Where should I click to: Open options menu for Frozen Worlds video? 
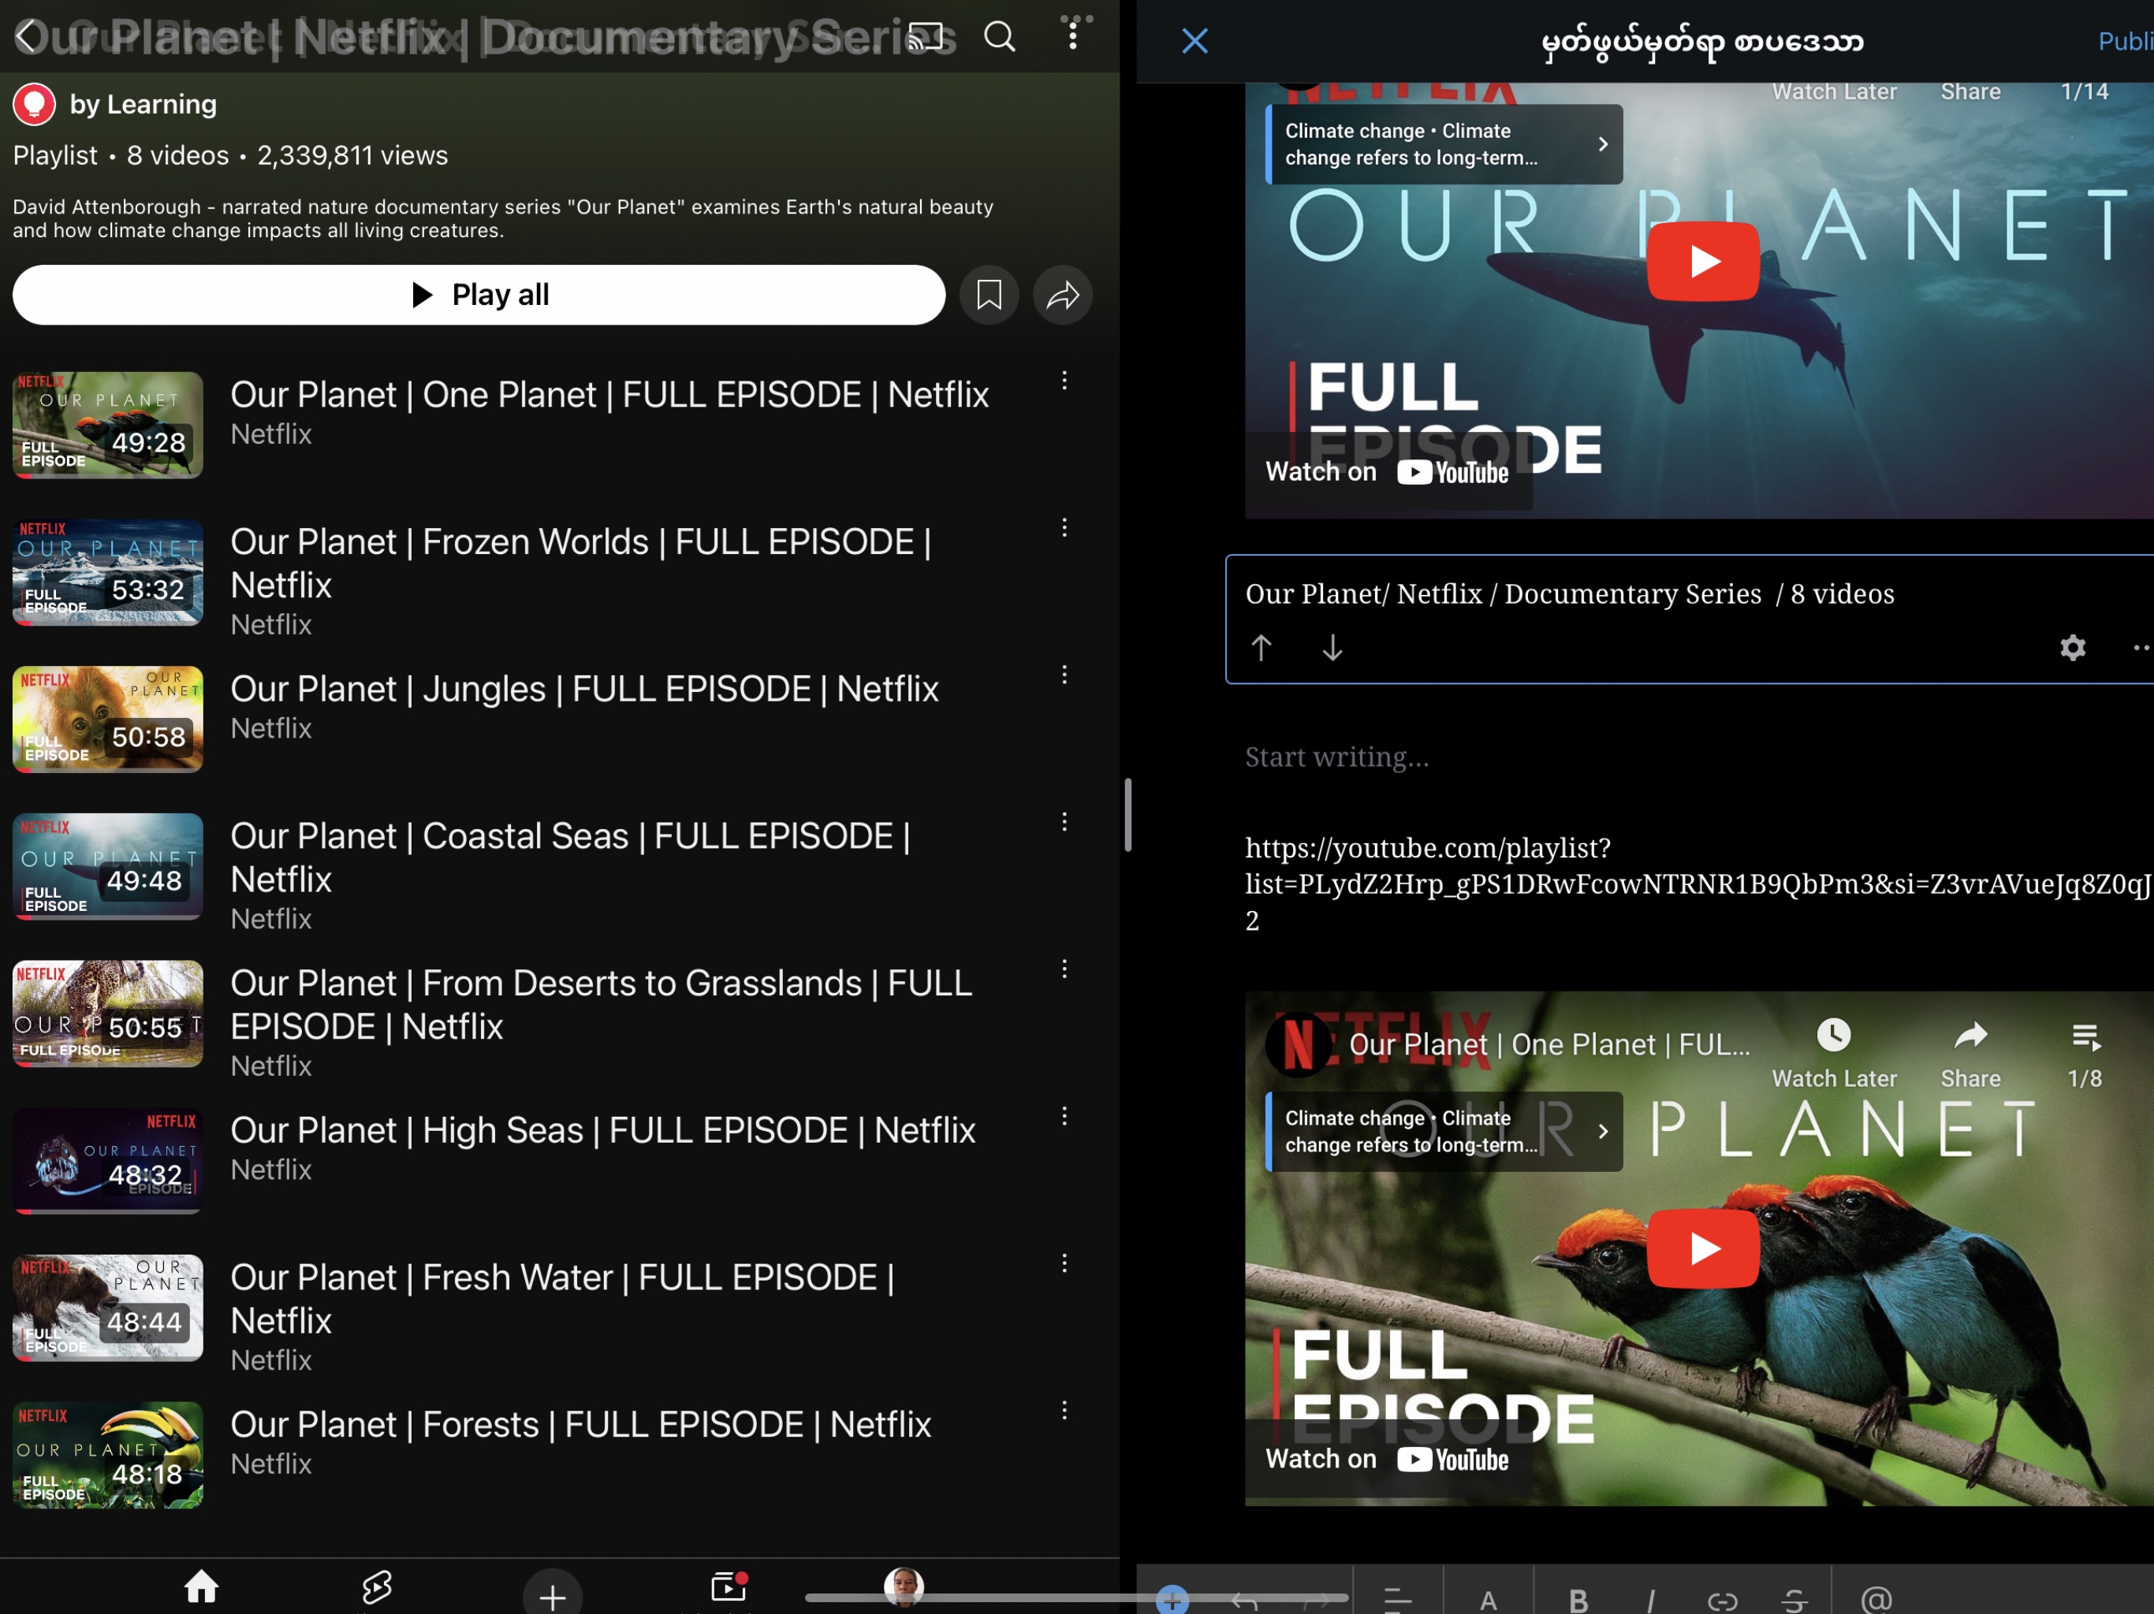(x=1064, y=527)
